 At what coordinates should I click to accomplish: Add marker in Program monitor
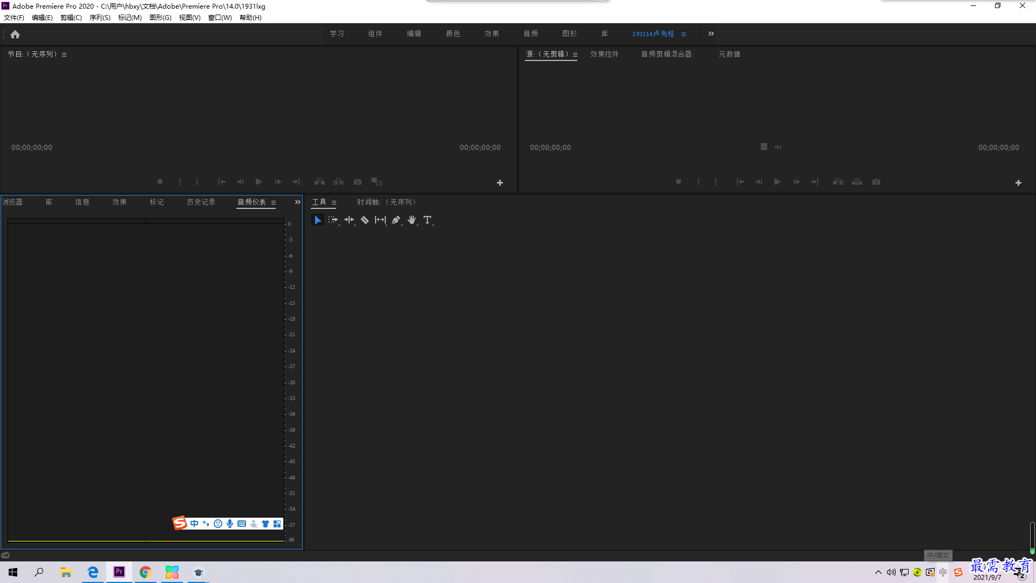pos(160,182)
